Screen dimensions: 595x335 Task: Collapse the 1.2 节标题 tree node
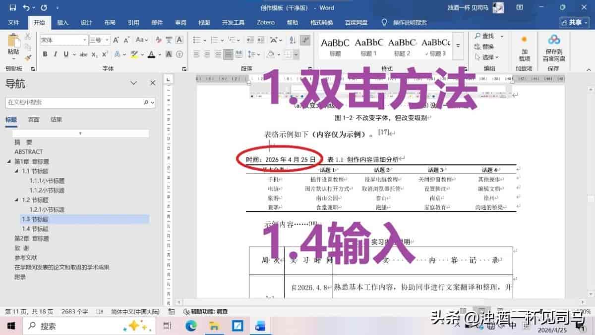pos(16,200)
